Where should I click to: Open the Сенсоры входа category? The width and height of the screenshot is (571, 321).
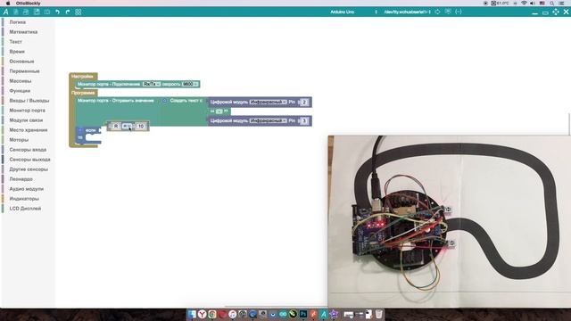click(x=28, y=150)
